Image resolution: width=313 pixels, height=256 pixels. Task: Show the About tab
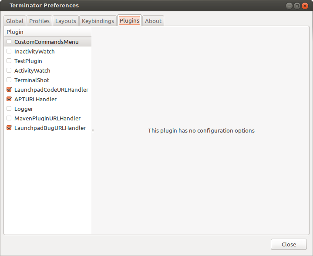pyautogui.click(x=153, y=21)
